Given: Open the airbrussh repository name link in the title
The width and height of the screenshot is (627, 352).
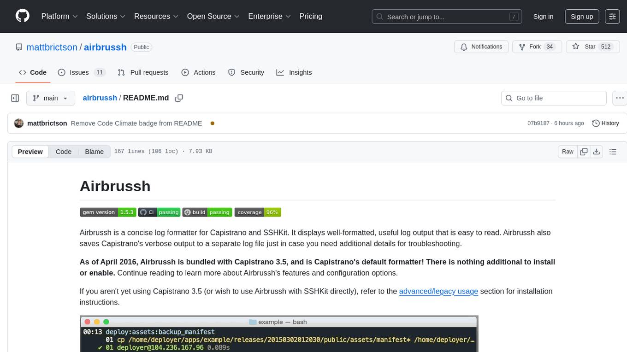Looking at the screenshot, I should click(x=105, y=47).
